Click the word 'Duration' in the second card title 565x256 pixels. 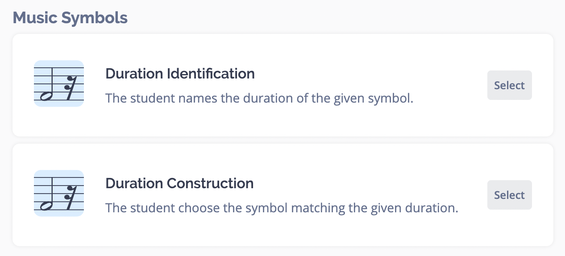pyautogui.click(x=134, y=183)
